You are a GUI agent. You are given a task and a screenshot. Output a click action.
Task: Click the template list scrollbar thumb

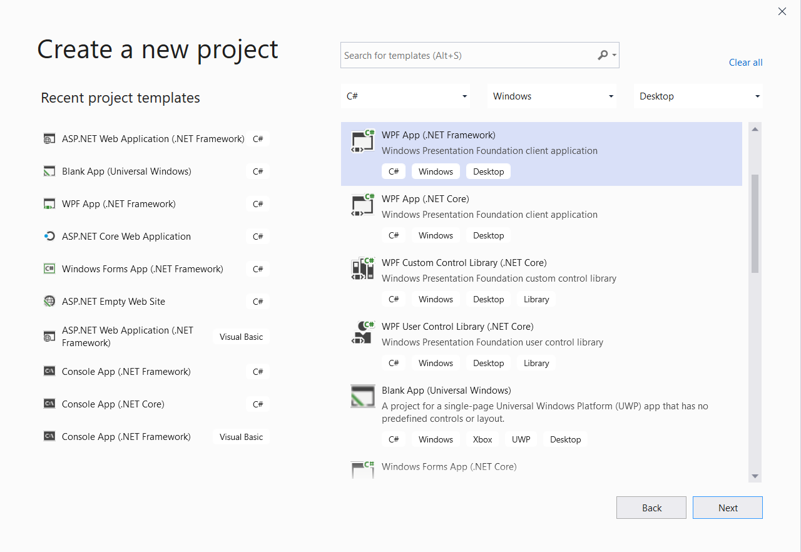point(755,223)
